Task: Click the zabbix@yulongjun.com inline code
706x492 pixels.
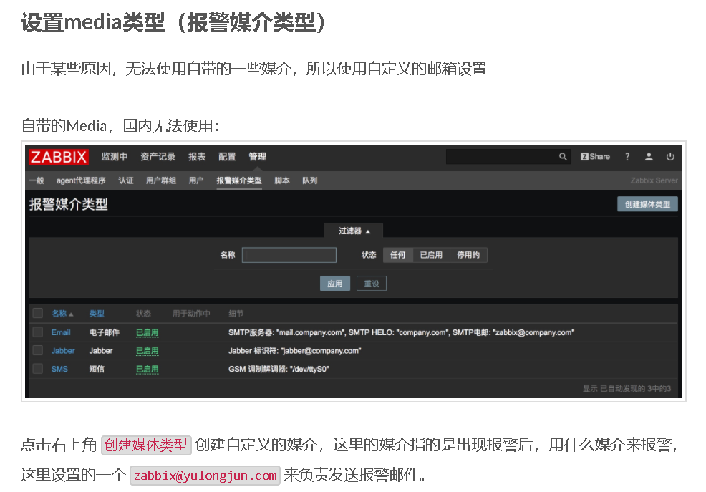Action: pos(205,476)
